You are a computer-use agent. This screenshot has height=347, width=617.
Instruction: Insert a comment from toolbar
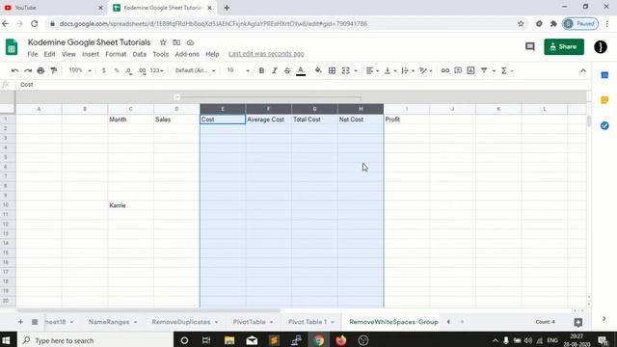(x=458, y=70)
